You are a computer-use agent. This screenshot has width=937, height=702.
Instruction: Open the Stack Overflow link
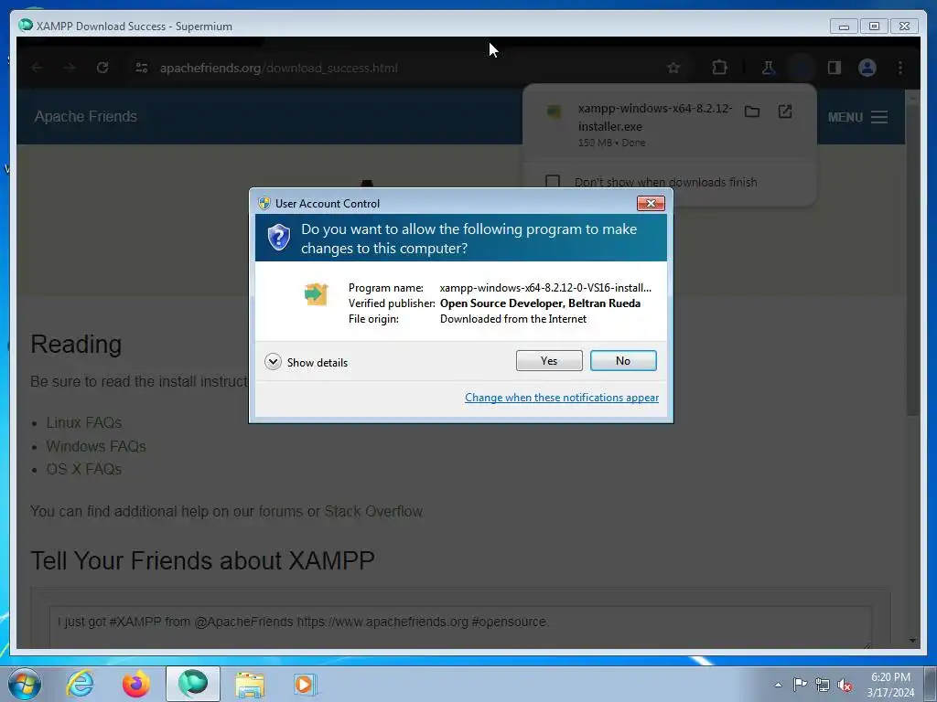pyautogui.click(x=373, y=512)
